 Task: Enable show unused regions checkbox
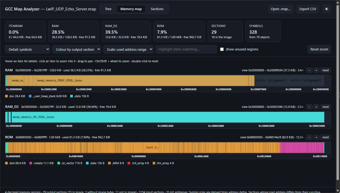point(222,49)
